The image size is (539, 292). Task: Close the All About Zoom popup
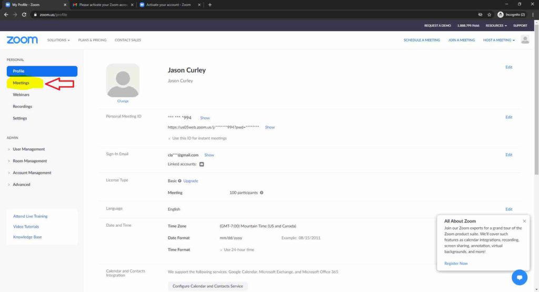click(x=524, y=221)
